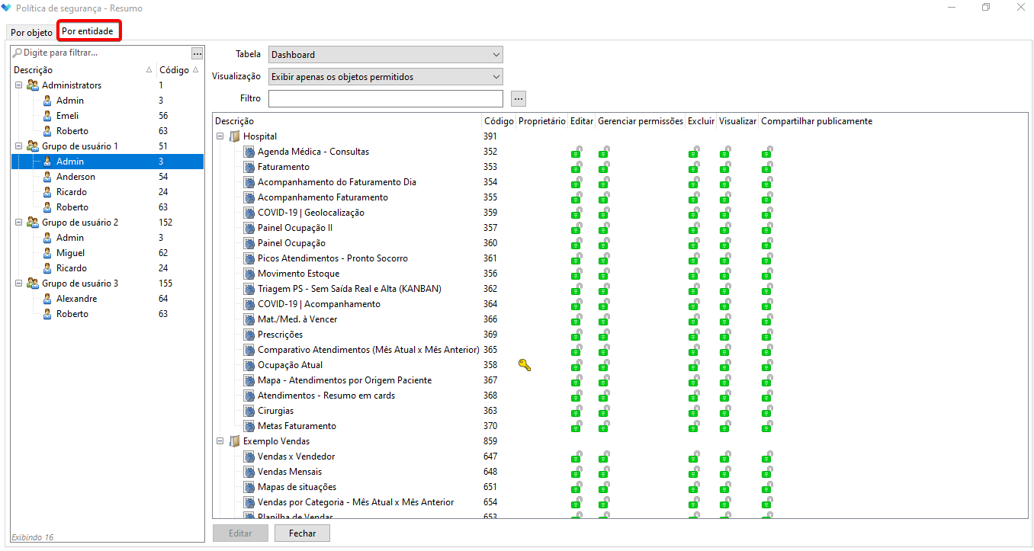Image resolution: width=1034 pixels, height=551 pixels.
Task: Click Administrators group icon in tree
Action: (33, 85)
